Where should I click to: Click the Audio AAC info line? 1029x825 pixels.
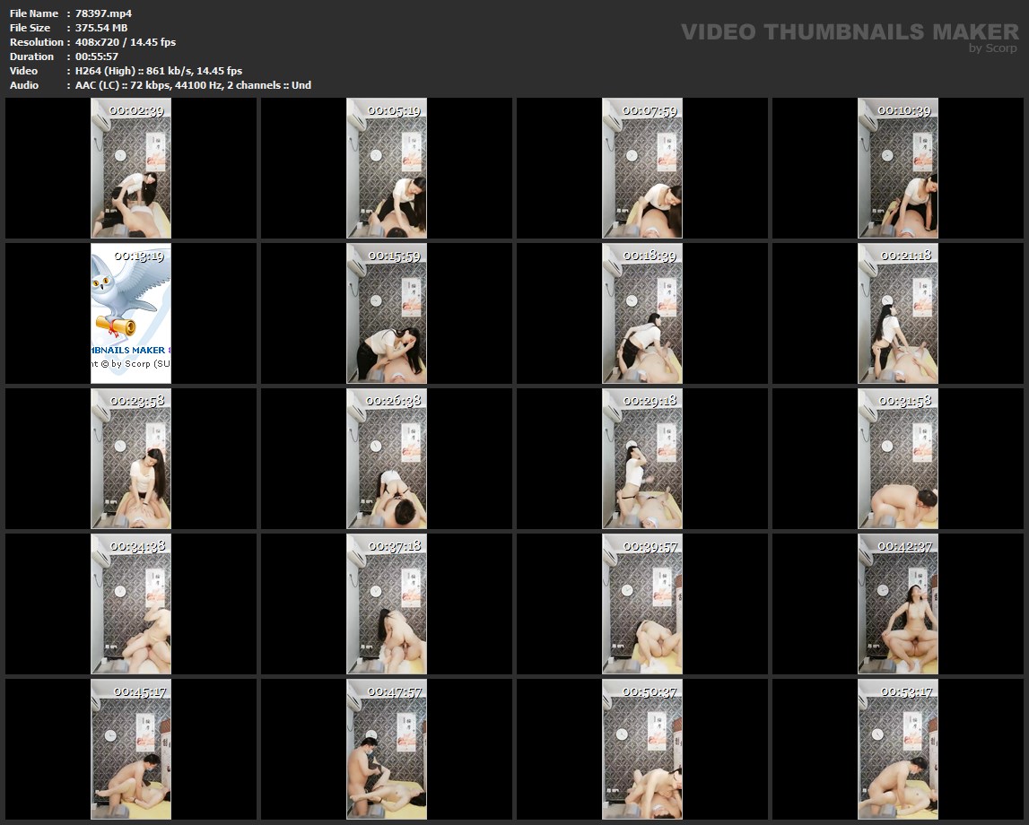pos(193,85)
